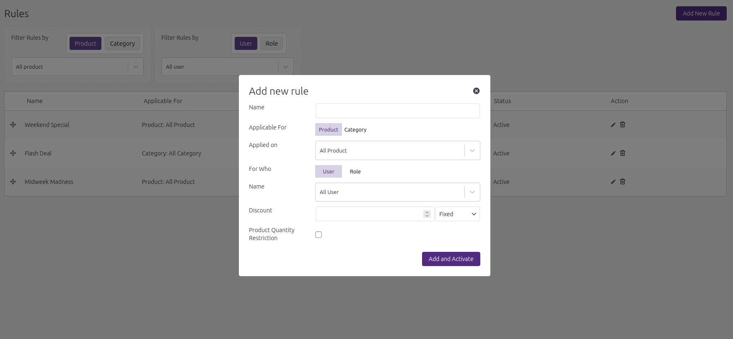
Task: Open the All Product dropdown
Action: coord(398,150)
